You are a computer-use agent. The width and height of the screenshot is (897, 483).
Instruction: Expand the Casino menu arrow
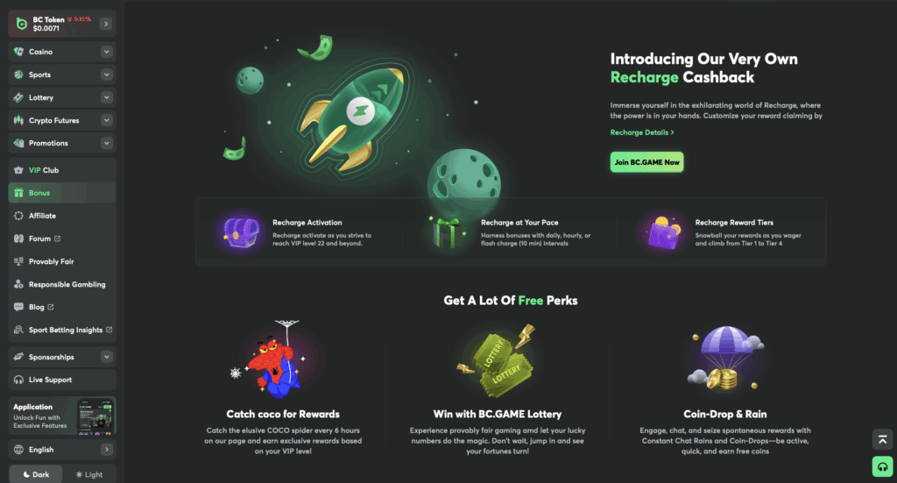106,52
